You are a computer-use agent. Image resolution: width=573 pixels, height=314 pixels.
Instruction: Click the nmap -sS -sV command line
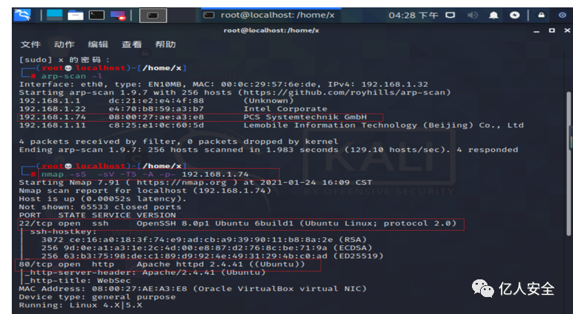(145, 174)
